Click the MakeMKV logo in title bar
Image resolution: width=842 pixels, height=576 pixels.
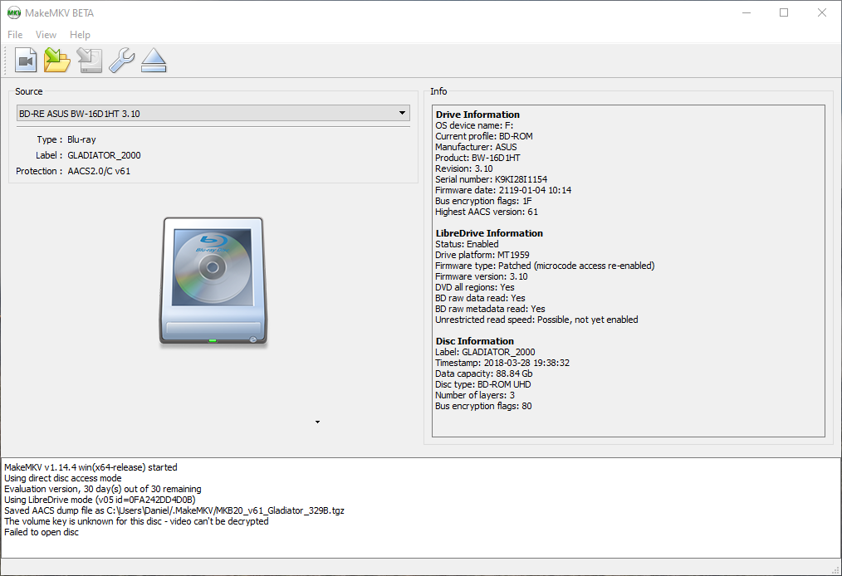pos(14,13)
